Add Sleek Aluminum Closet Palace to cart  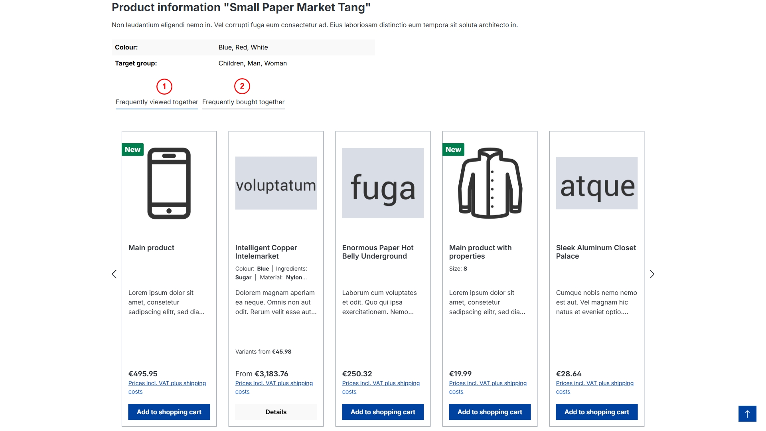(597, 412)
